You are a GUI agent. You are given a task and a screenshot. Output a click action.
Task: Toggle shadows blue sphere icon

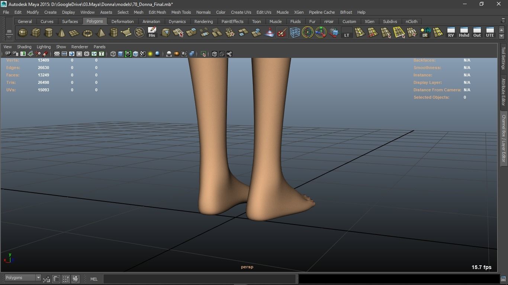pyautogui.click(x=158, y=54)
